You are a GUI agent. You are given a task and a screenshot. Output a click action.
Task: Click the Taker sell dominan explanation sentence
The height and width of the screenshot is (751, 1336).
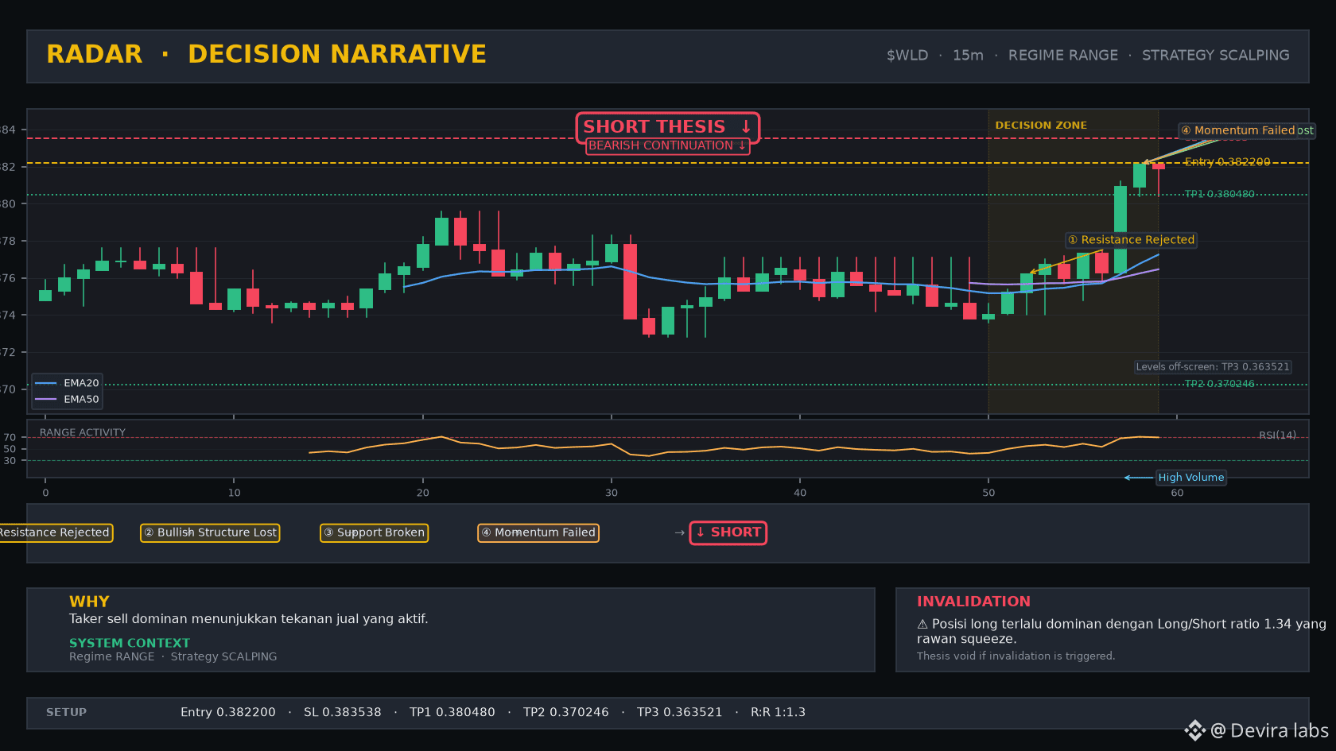249,619
